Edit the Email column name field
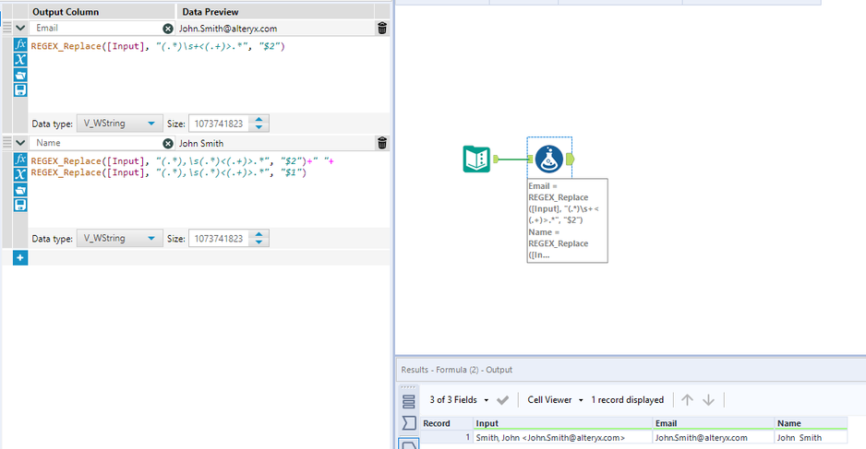This screenshot has height=449, width=866. coord(97,29)
